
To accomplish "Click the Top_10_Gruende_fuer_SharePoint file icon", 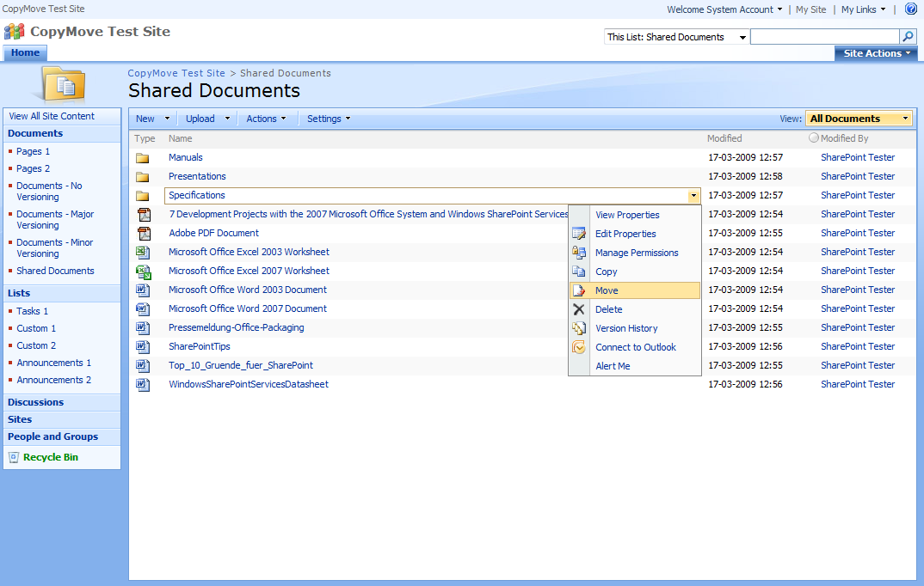I will (143, 365).
